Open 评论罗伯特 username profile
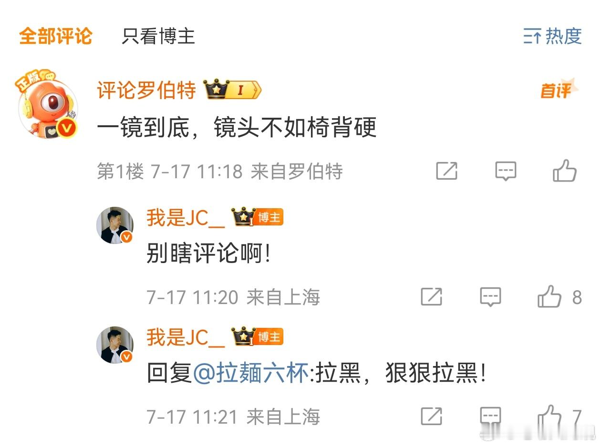 [x=146, y=90]
